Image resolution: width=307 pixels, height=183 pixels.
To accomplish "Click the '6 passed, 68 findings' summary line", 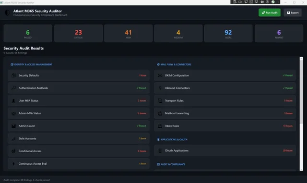I will (x=15, y=53).
